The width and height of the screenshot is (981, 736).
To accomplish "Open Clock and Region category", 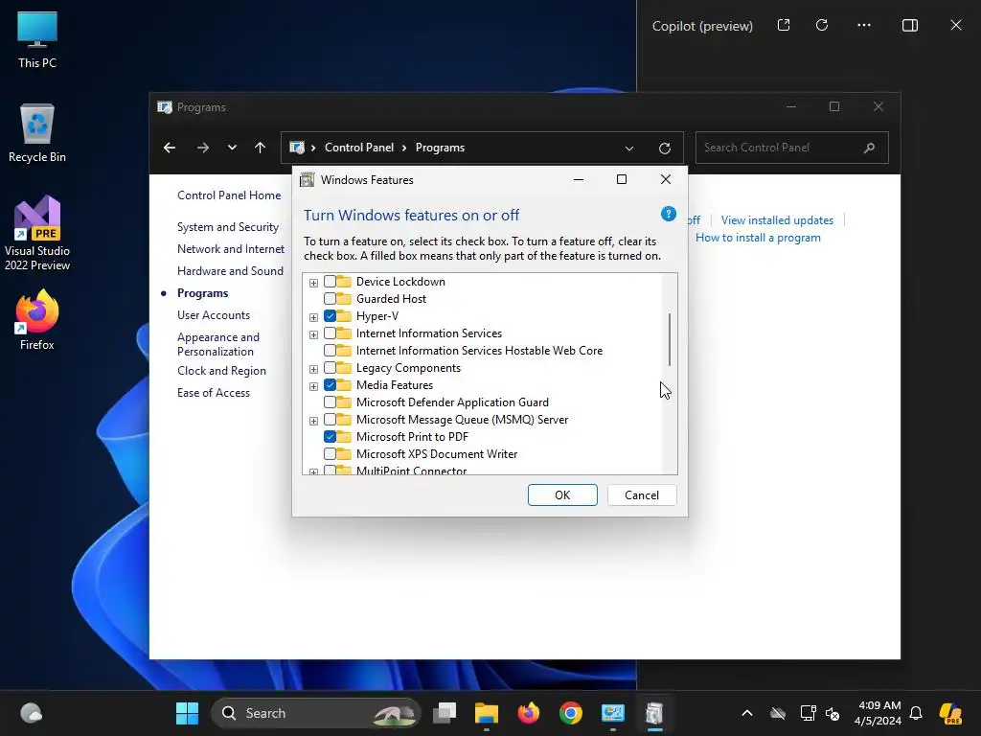I will coord(221,371).
